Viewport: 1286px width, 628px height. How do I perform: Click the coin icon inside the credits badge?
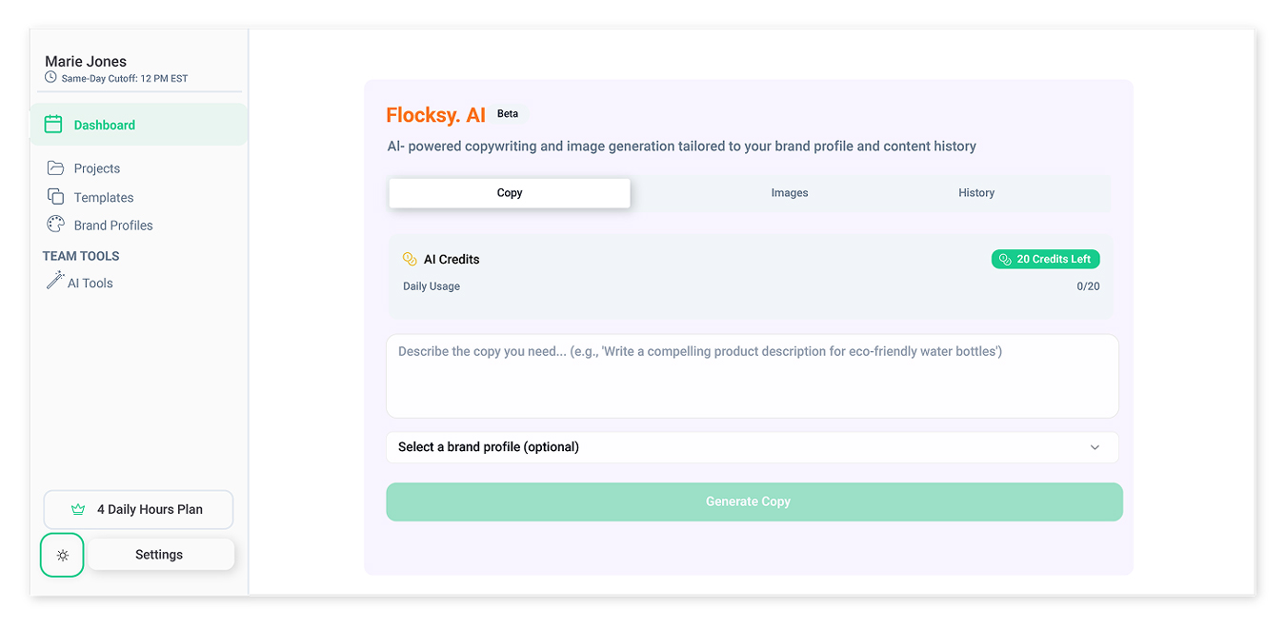pyautogui.click(x=1003, y=259)
